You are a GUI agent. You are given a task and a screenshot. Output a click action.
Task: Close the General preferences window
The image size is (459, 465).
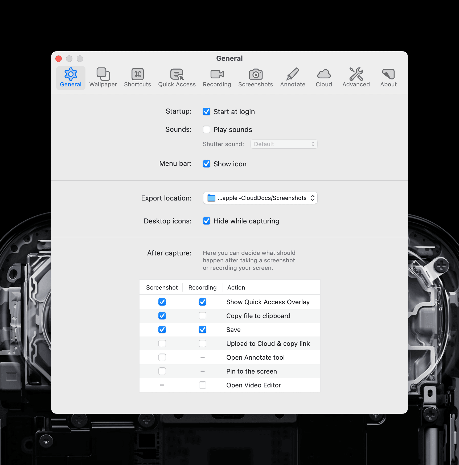click(x=59, y=59)
